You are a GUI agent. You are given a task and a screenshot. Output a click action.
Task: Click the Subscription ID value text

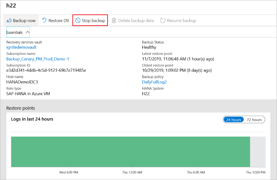(46, 70)
